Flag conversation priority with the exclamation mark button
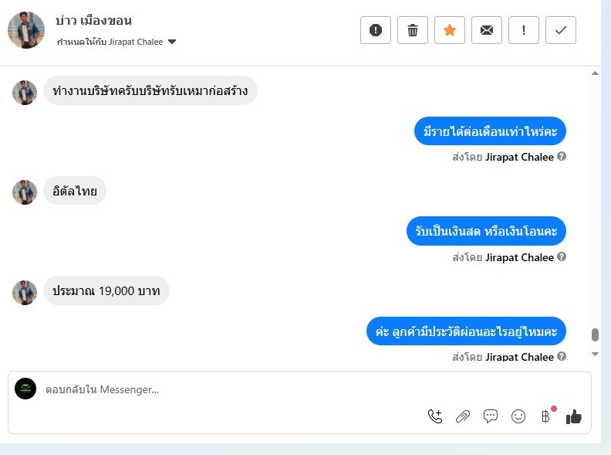Screen dimensions: 611x455 click(x=523, y=30)
